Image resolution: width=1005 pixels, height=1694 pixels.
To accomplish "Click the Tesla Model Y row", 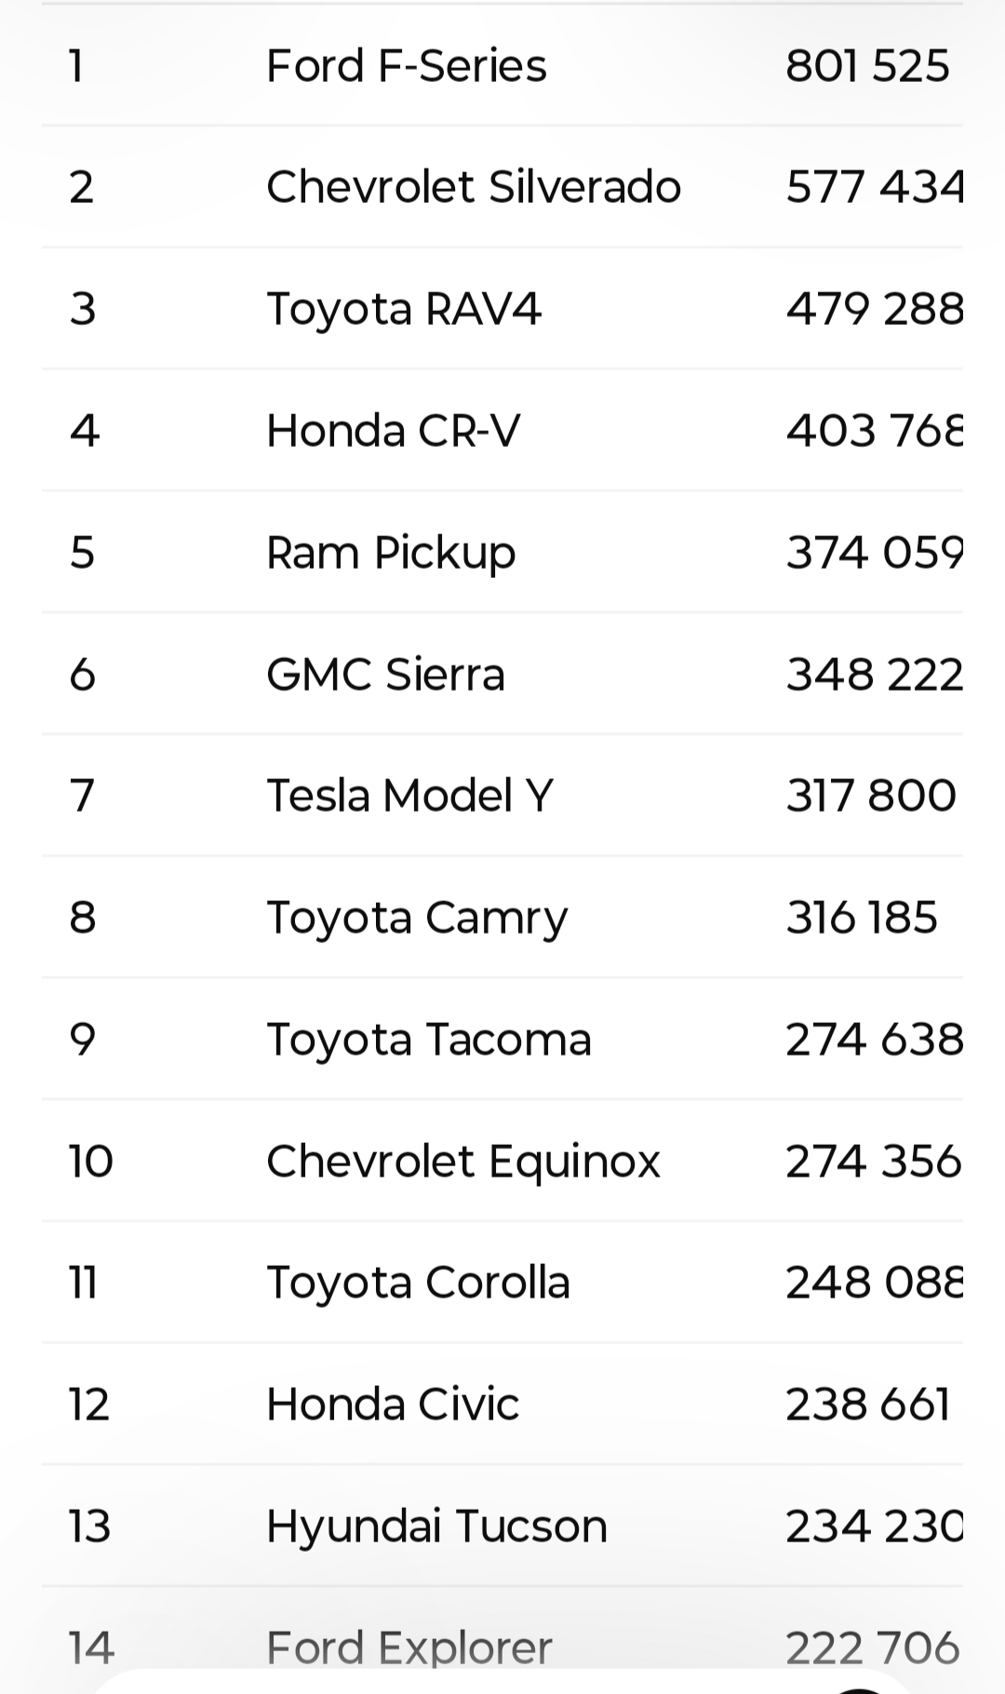I will [x=409, y=796].
